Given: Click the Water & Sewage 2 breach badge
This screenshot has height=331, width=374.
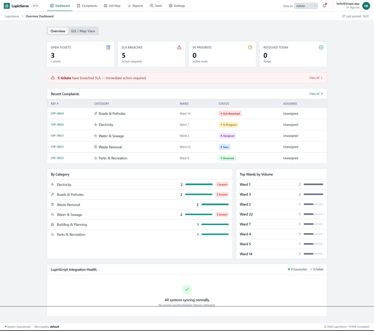Looking at the screenshot, I should (222, 215).
